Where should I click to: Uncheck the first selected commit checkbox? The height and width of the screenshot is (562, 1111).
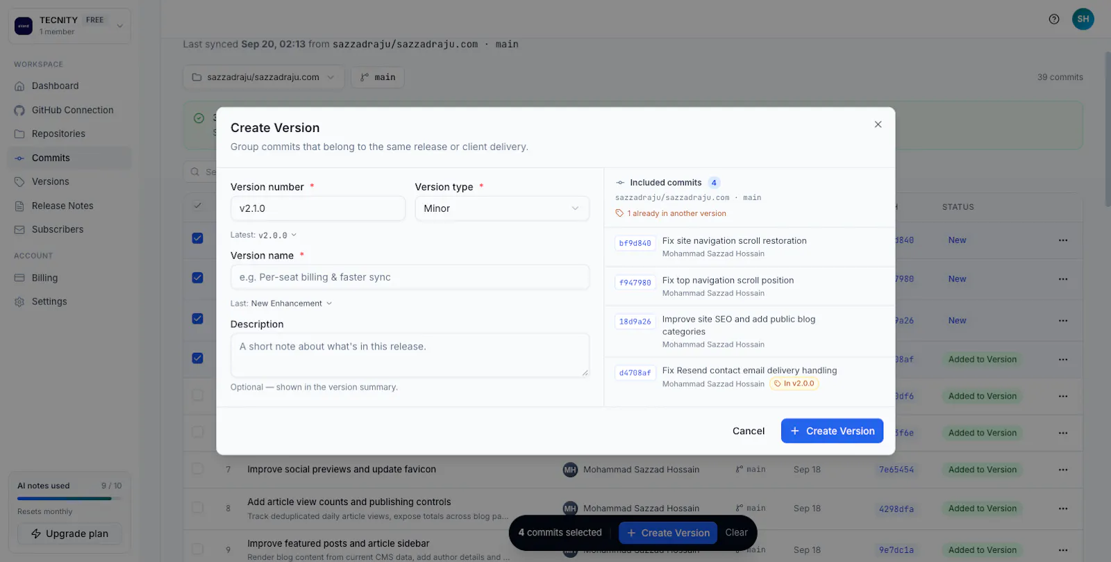(198, 238)
